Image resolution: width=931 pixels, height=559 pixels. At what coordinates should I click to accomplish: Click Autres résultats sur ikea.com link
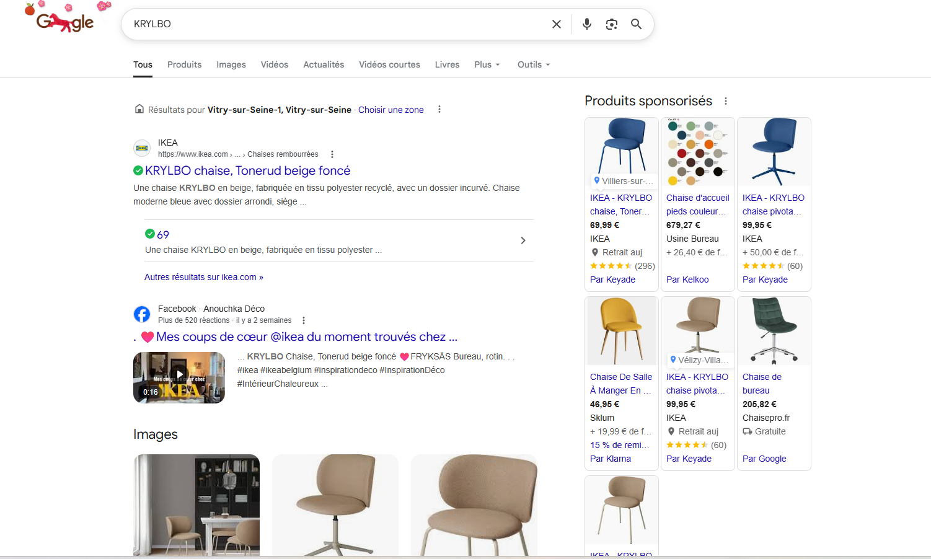[203, 277]
